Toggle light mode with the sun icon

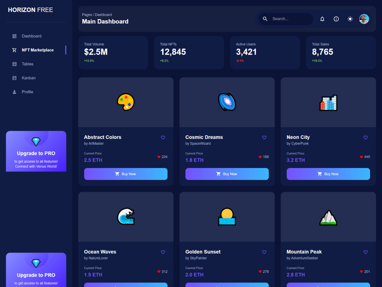click(x=350, y=19)
